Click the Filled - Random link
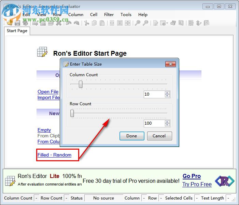 [54, 155]
